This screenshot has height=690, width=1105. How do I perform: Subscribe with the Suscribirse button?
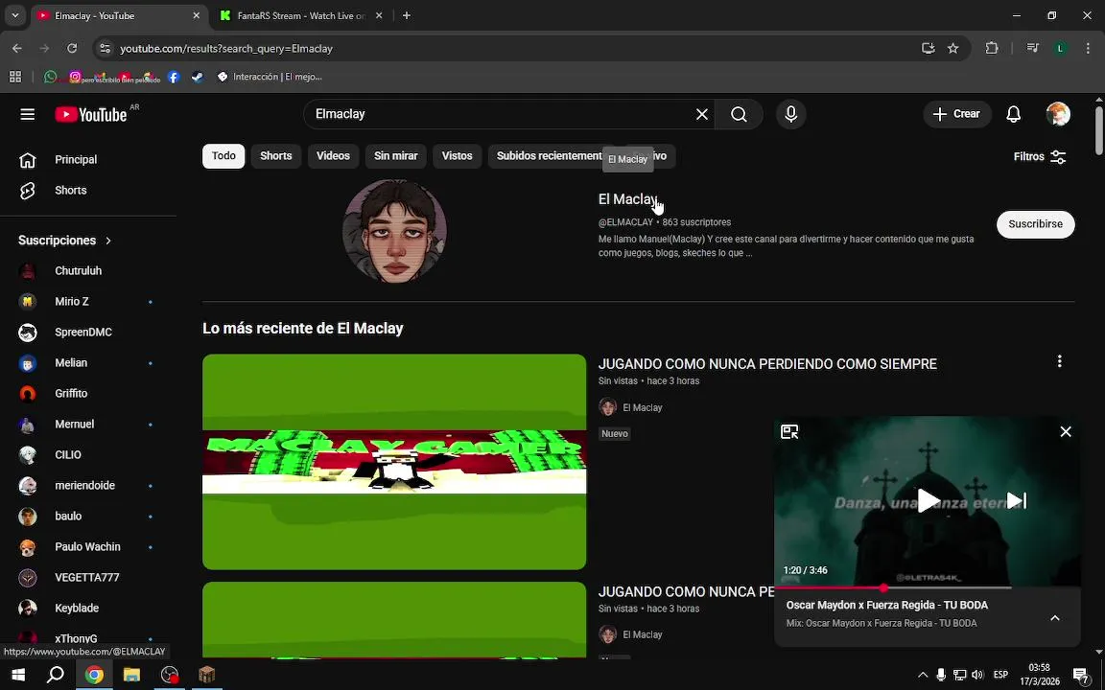(1035, 224)
